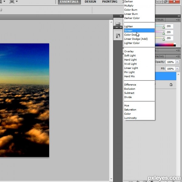Click layers list scroll up arrow
Viewport: 182px width, 182px height.
click(x=178, y=74)
